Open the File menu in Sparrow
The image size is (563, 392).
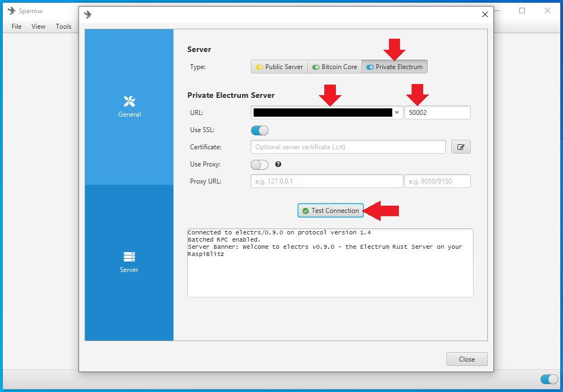click(x=17, y=26)
